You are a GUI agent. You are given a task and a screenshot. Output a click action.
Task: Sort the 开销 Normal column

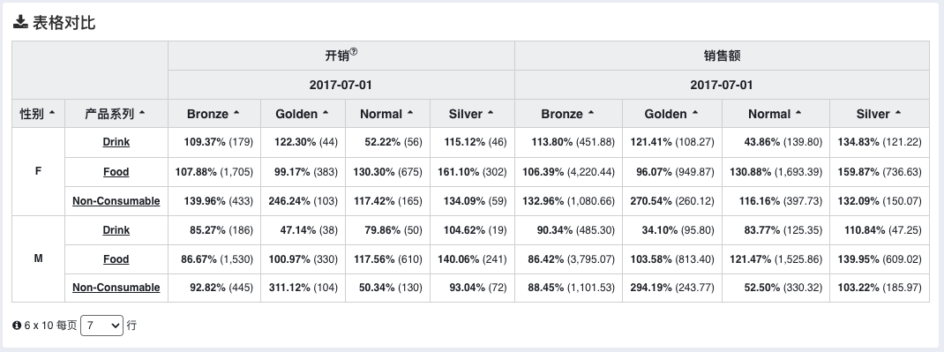(387, 114)
